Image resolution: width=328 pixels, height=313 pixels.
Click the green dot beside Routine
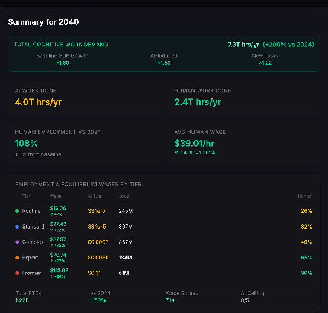[x=17, y=211]
